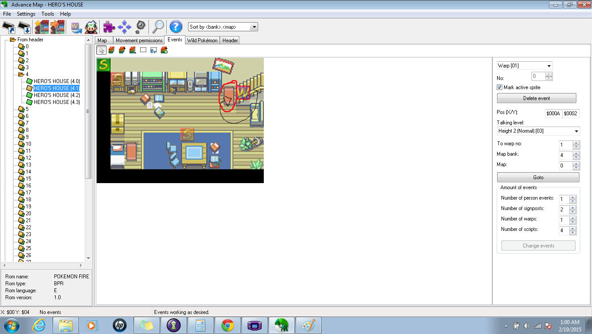Image resolution: width=592 pixels, height=334 pixels.
Task: Click the S script tile on the blue rug
Action: [x=187, y=134]
